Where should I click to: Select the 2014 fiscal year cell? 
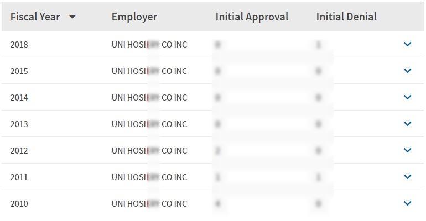click(x=19, y=98)
